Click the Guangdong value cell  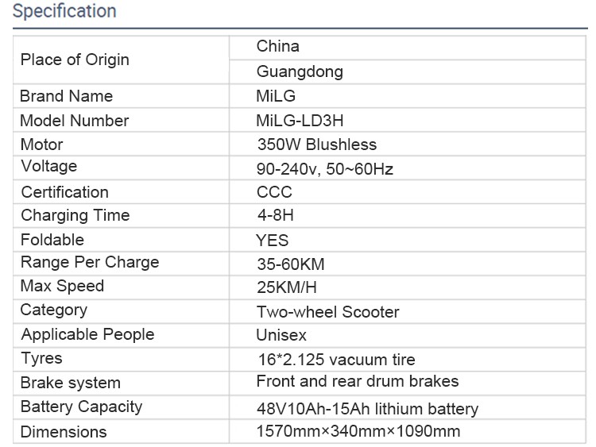(x=408, y=71)
